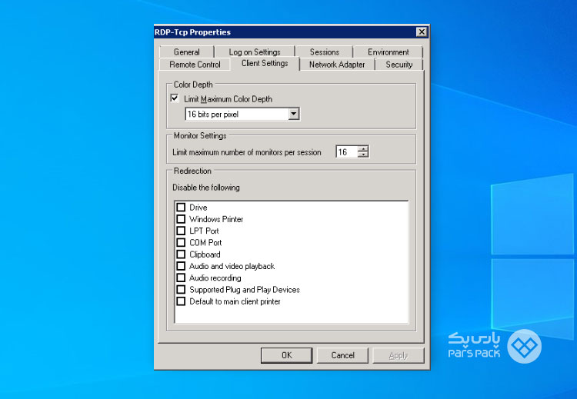Check Supported Plug and Play Devices

[x=181, y=289]
